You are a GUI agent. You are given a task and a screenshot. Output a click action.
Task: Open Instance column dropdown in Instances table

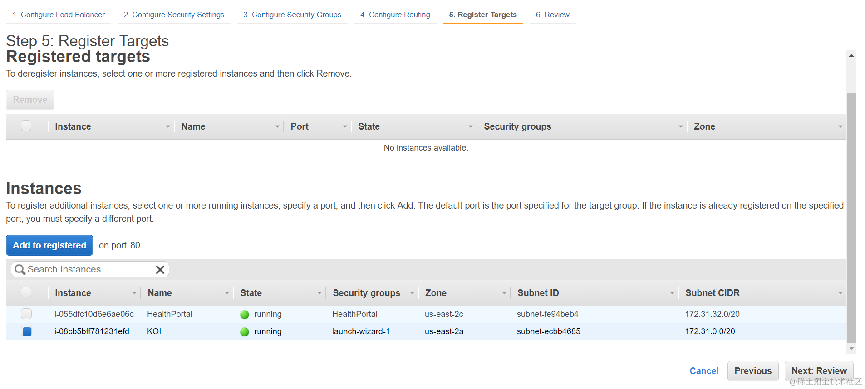(x=134, y=293)
